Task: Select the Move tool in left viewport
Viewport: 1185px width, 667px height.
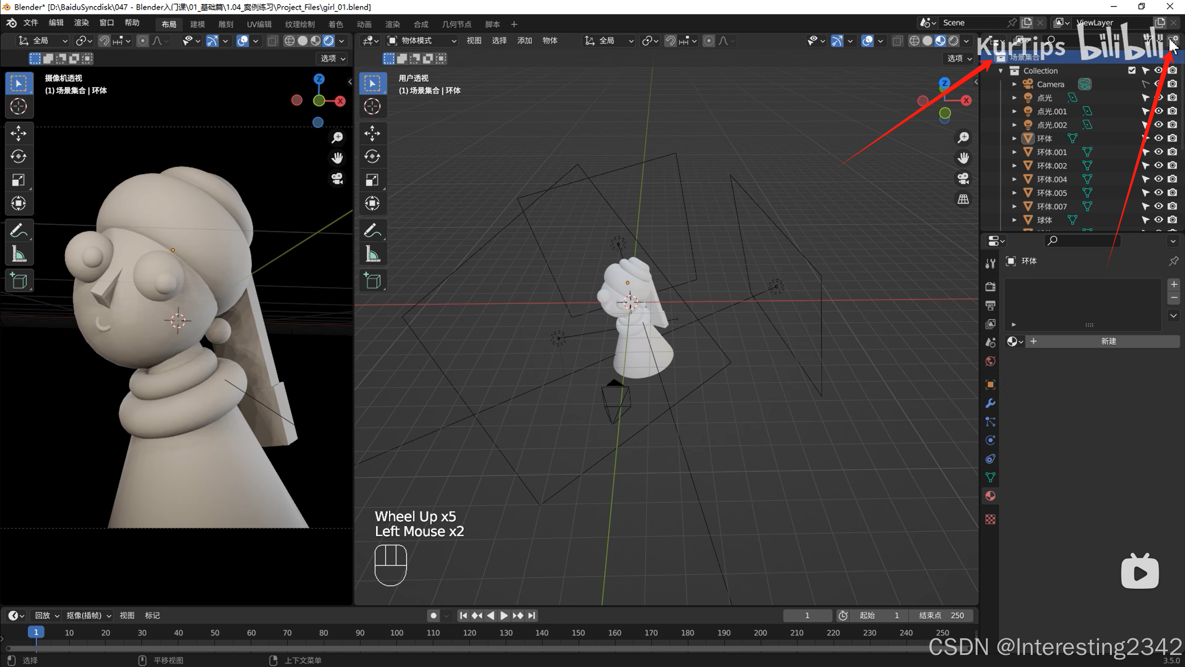Action: tap(19, 133)
